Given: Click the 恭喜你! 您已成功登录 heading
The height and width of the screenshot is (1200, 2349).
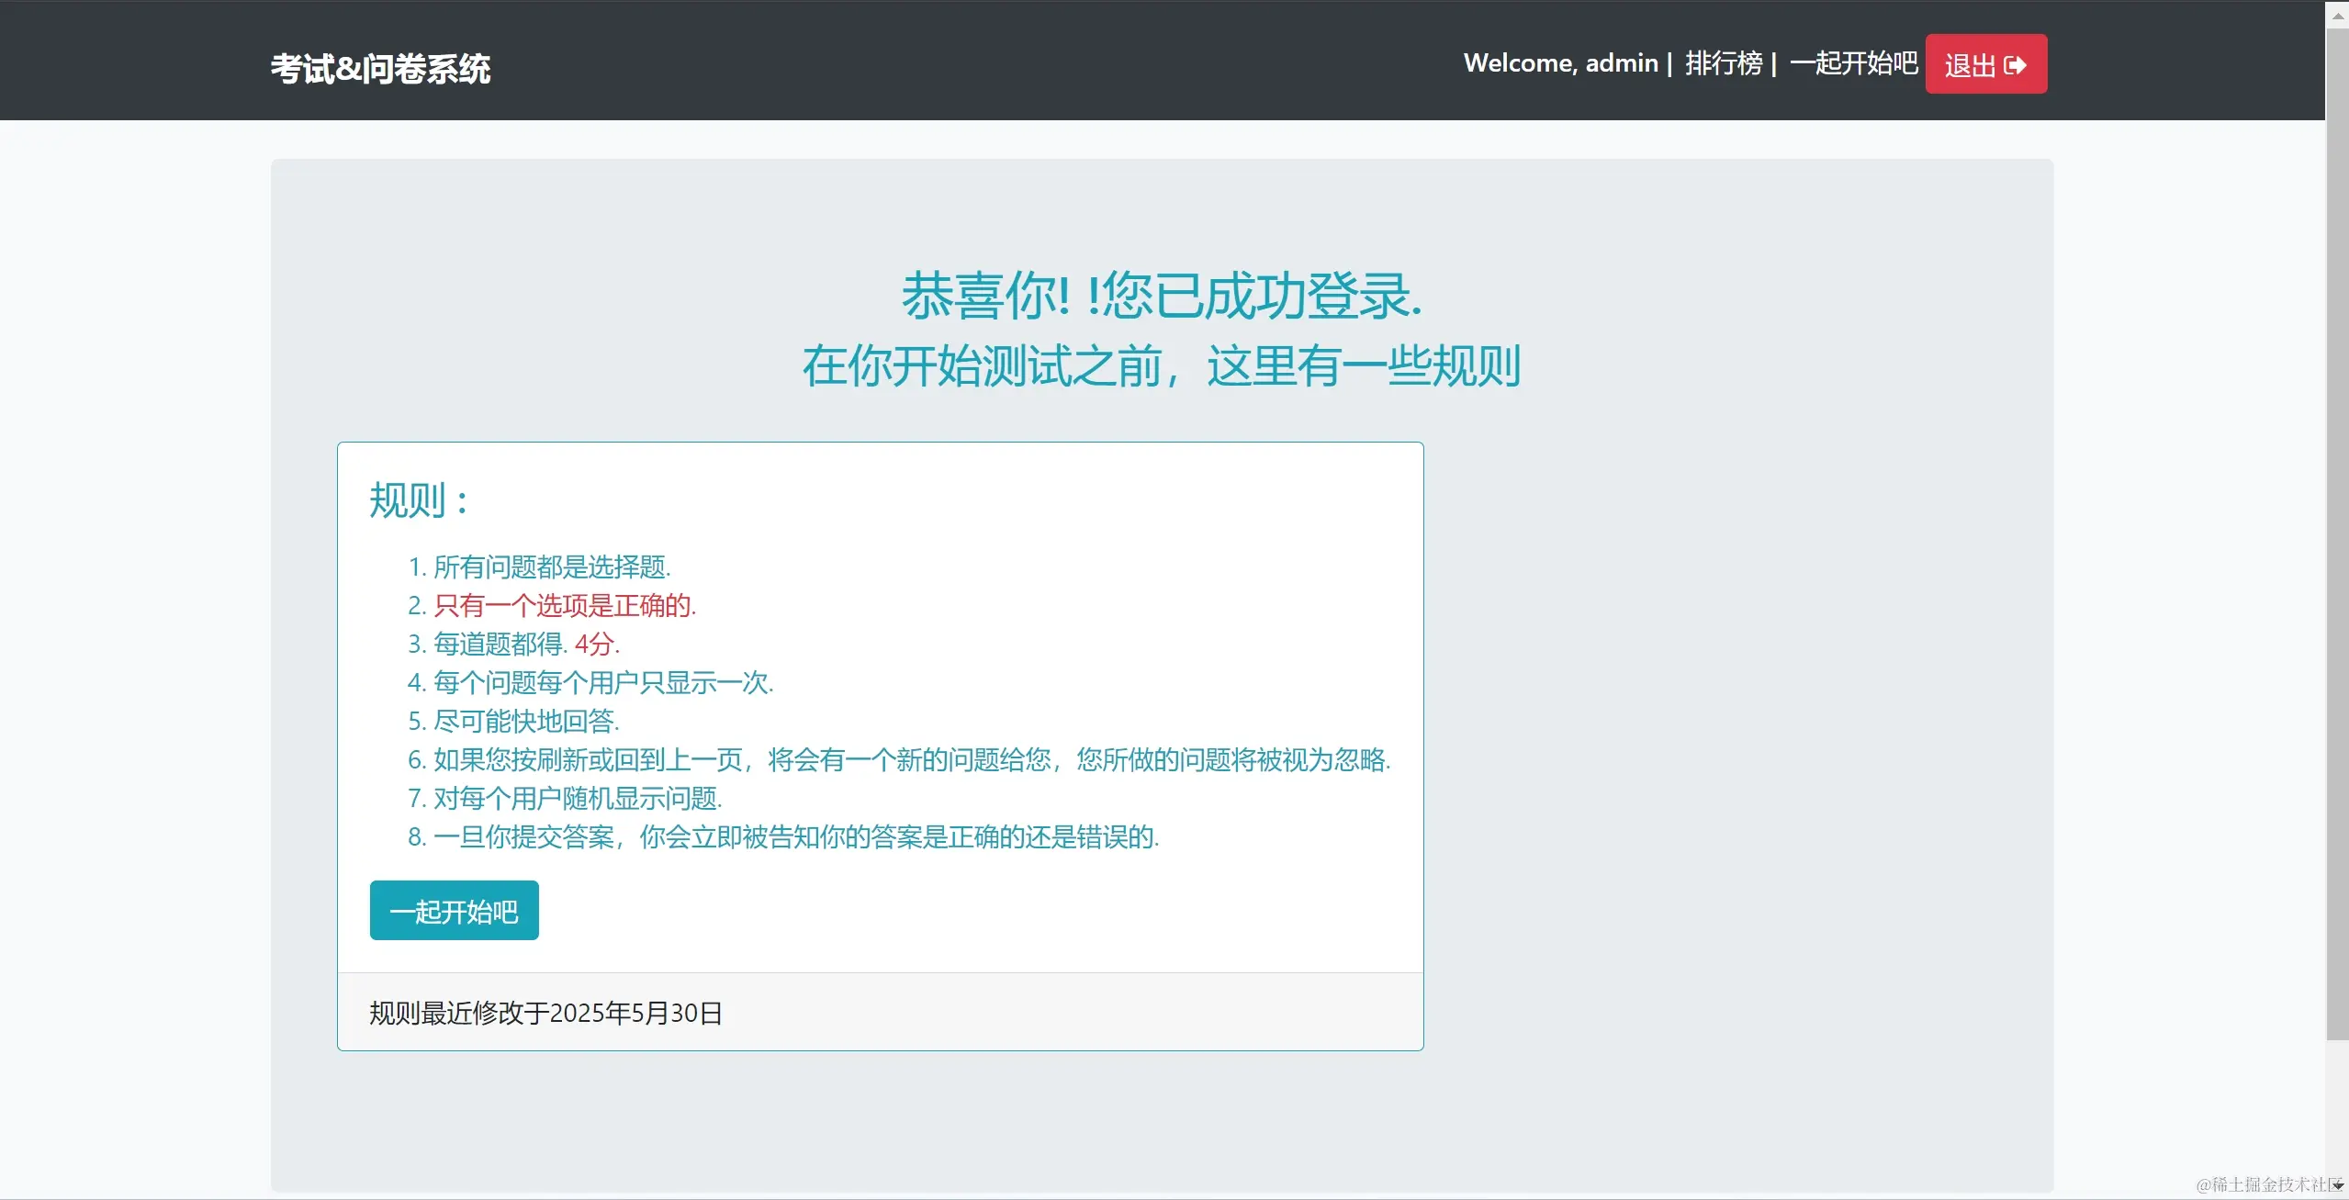Looking at the screenshot, I should [x=1161, y=296].
